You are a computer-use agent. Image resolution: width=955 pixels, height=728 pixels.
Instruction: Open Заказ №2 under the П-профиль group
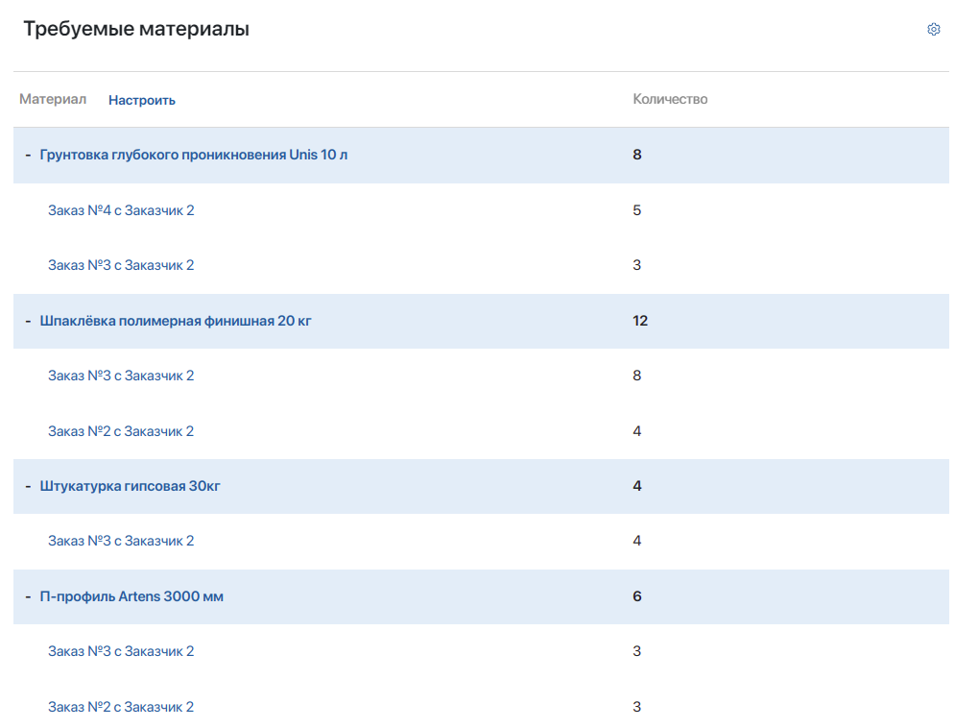pos(121,707)
